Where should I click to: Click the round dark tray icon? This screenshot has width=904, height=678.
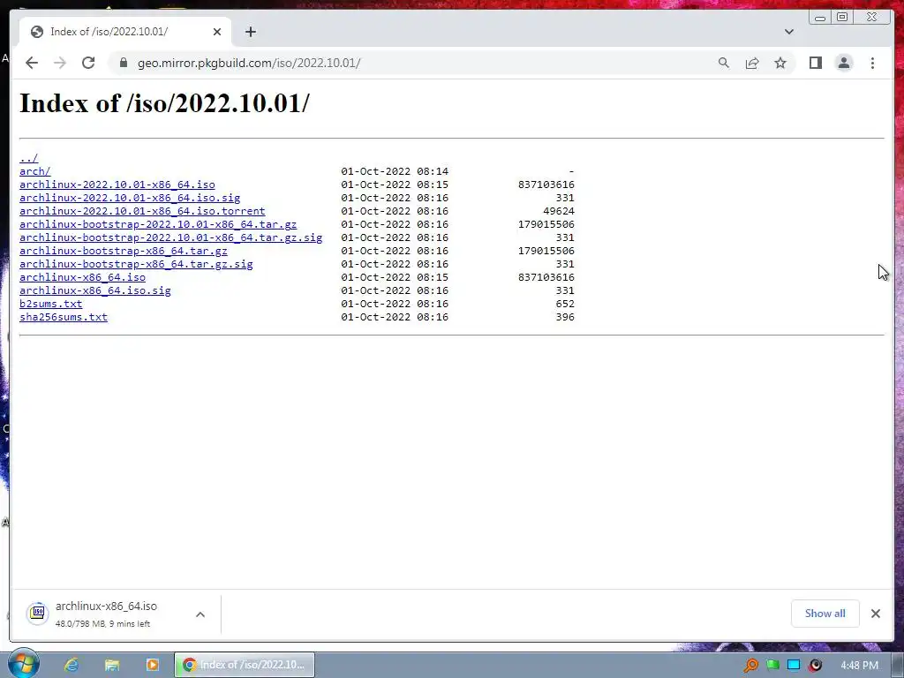(x=815, y=666)
